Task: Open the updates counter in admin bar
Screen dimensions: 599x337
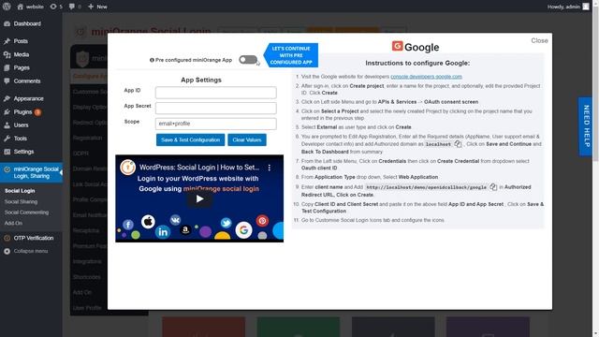Action: click(x=56, y=7)
